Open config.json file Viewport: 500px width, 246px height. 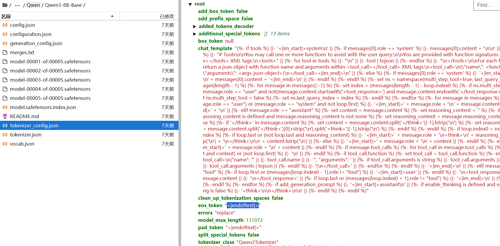[x=22, y=25]
